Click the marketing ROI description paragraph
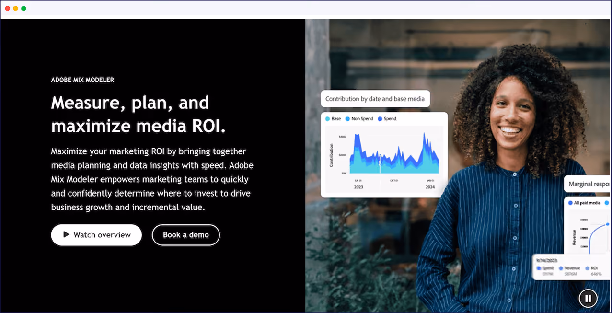 point(152,179)
